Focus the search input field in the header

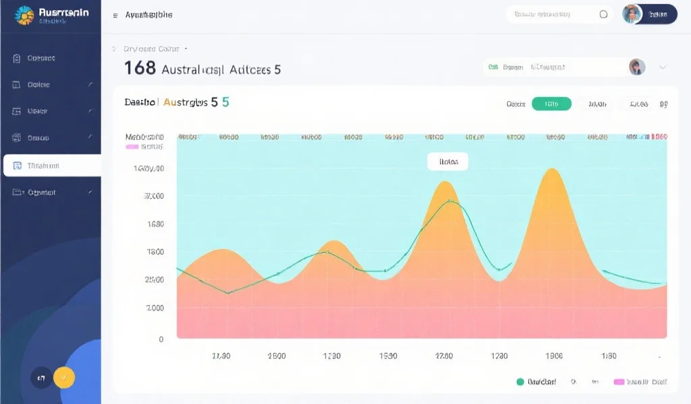(559, 15)
